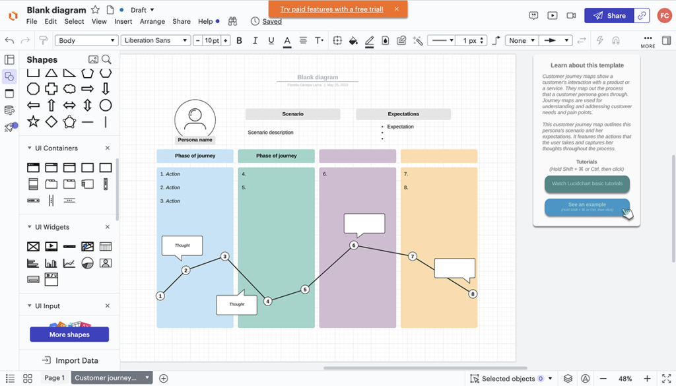Image resolution: width=676 pixels, height=386 pixels.
Task: Toggle bold text formatting
Action: tap(240, 40)
